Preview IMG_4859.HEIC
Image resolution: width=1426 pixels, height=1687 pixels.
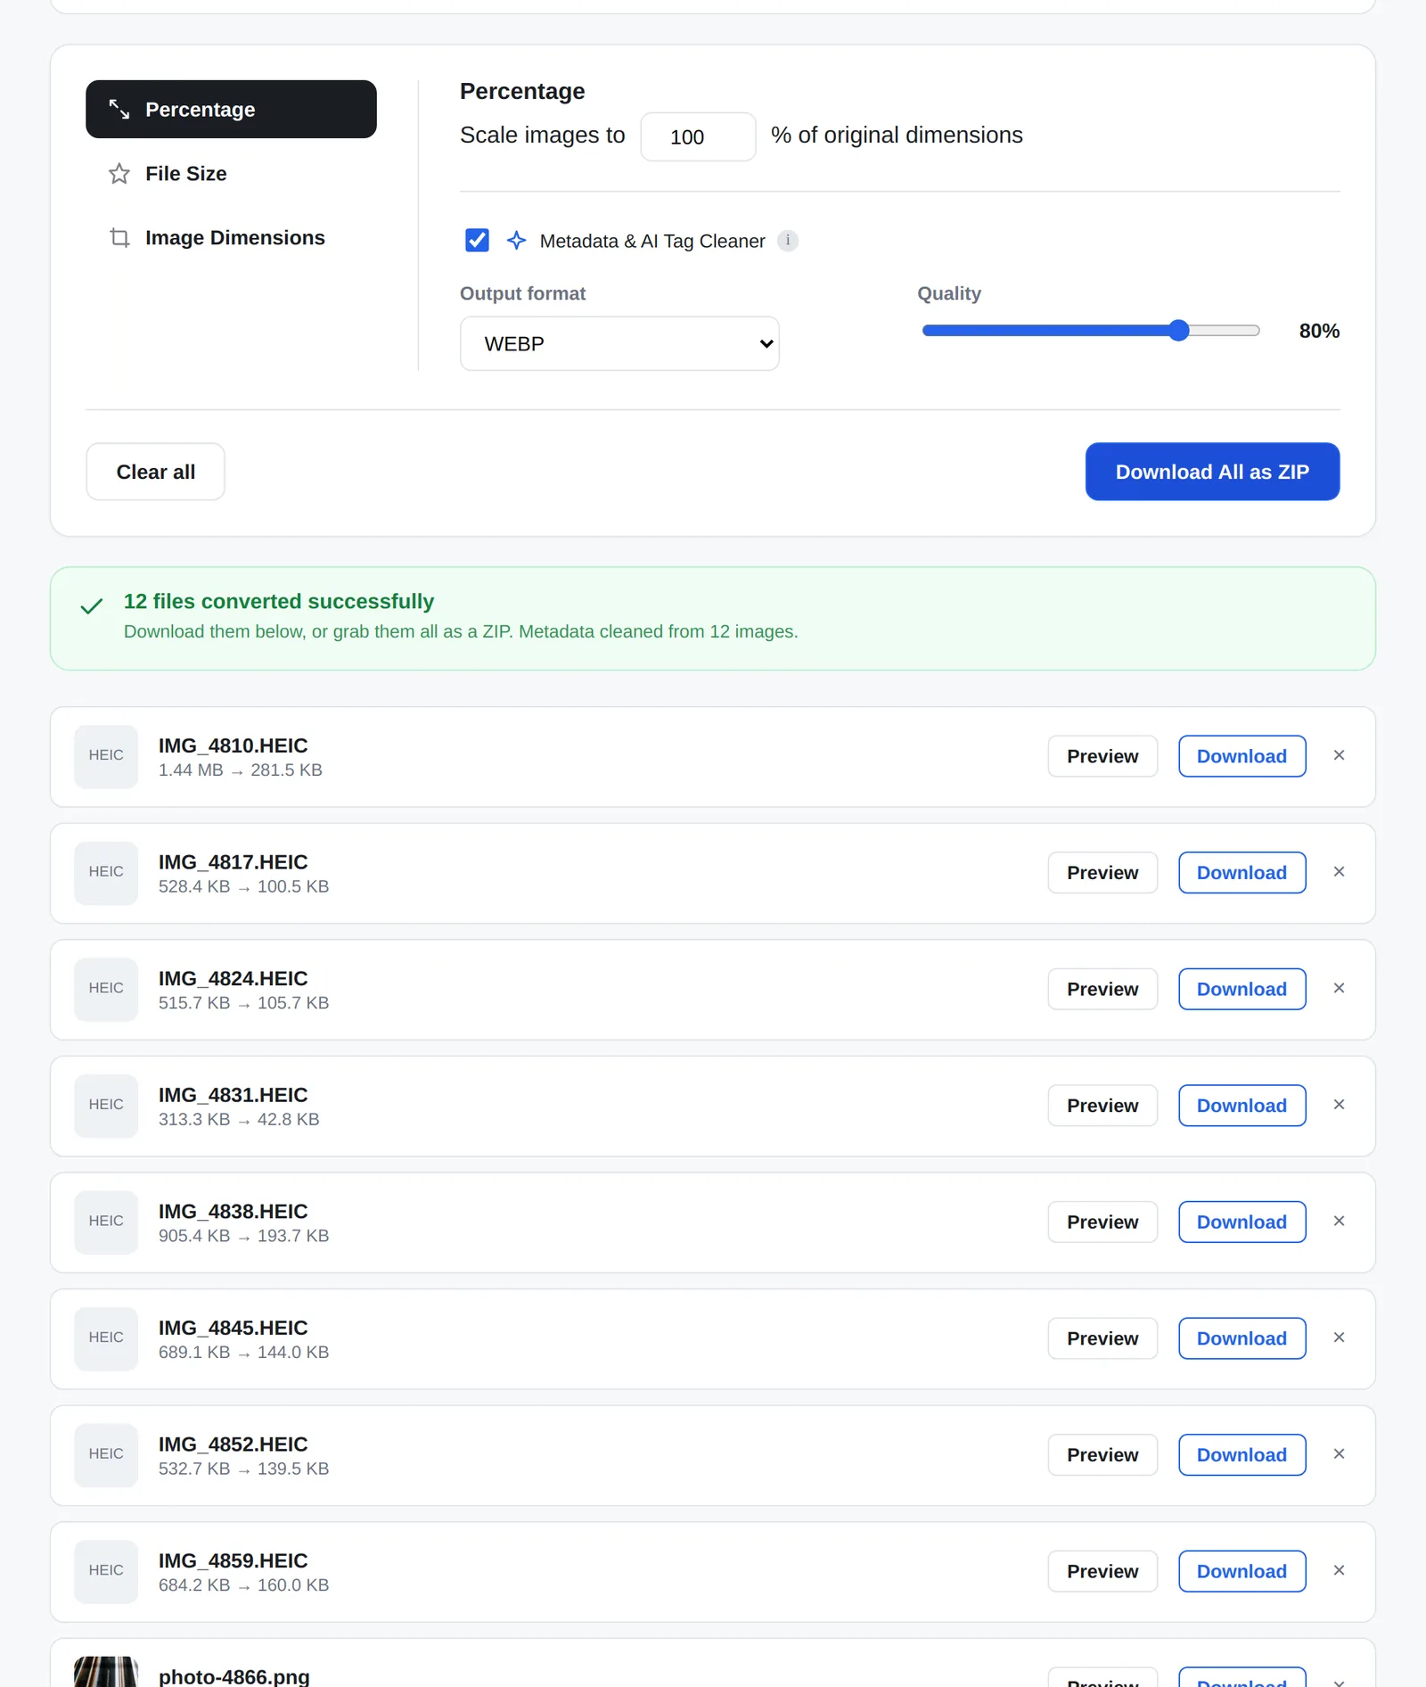(1102, 1571)
